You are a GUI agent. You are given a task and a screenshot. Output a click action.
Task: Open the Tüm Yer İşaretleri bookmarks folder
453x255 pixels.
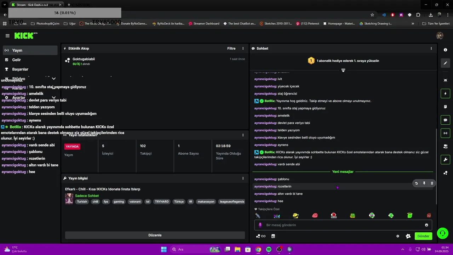436,24
